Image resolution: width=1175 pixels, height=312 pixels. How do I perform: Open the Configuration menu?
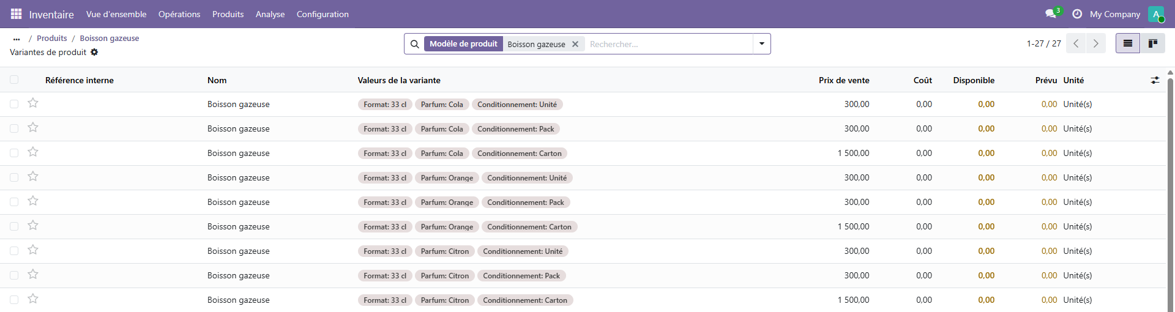click(323, 14)
